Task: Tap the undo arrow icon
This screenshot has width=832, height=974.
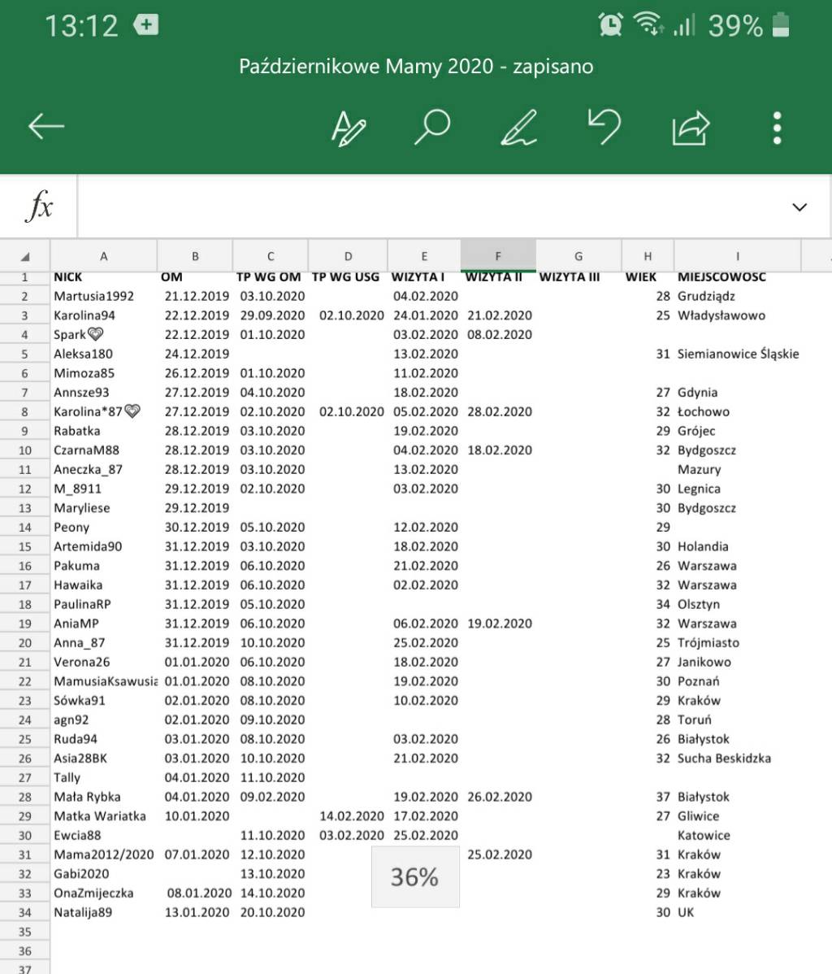Action: tap(604, 127)
